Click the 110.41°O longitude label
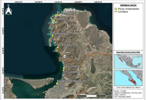The image size is (146, 100). 18,2
